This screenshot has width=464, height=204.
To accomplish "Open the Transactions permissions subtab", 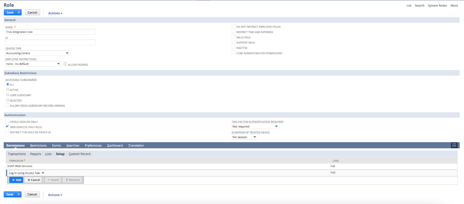I will [17, 154].
